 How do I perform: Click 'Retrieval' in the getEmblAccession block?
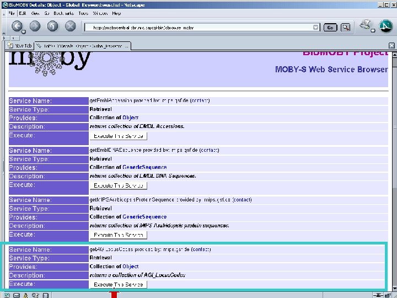(100, 109)
